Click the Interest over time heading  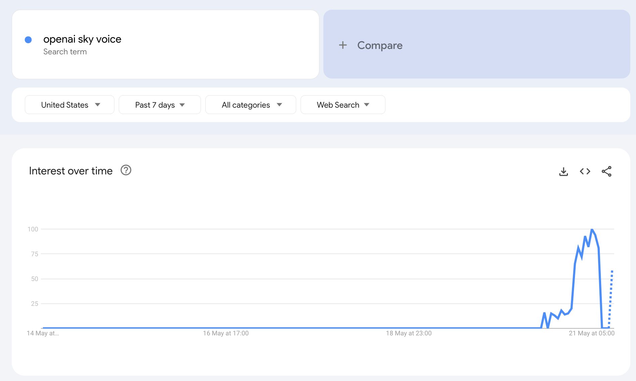[71, 171]
